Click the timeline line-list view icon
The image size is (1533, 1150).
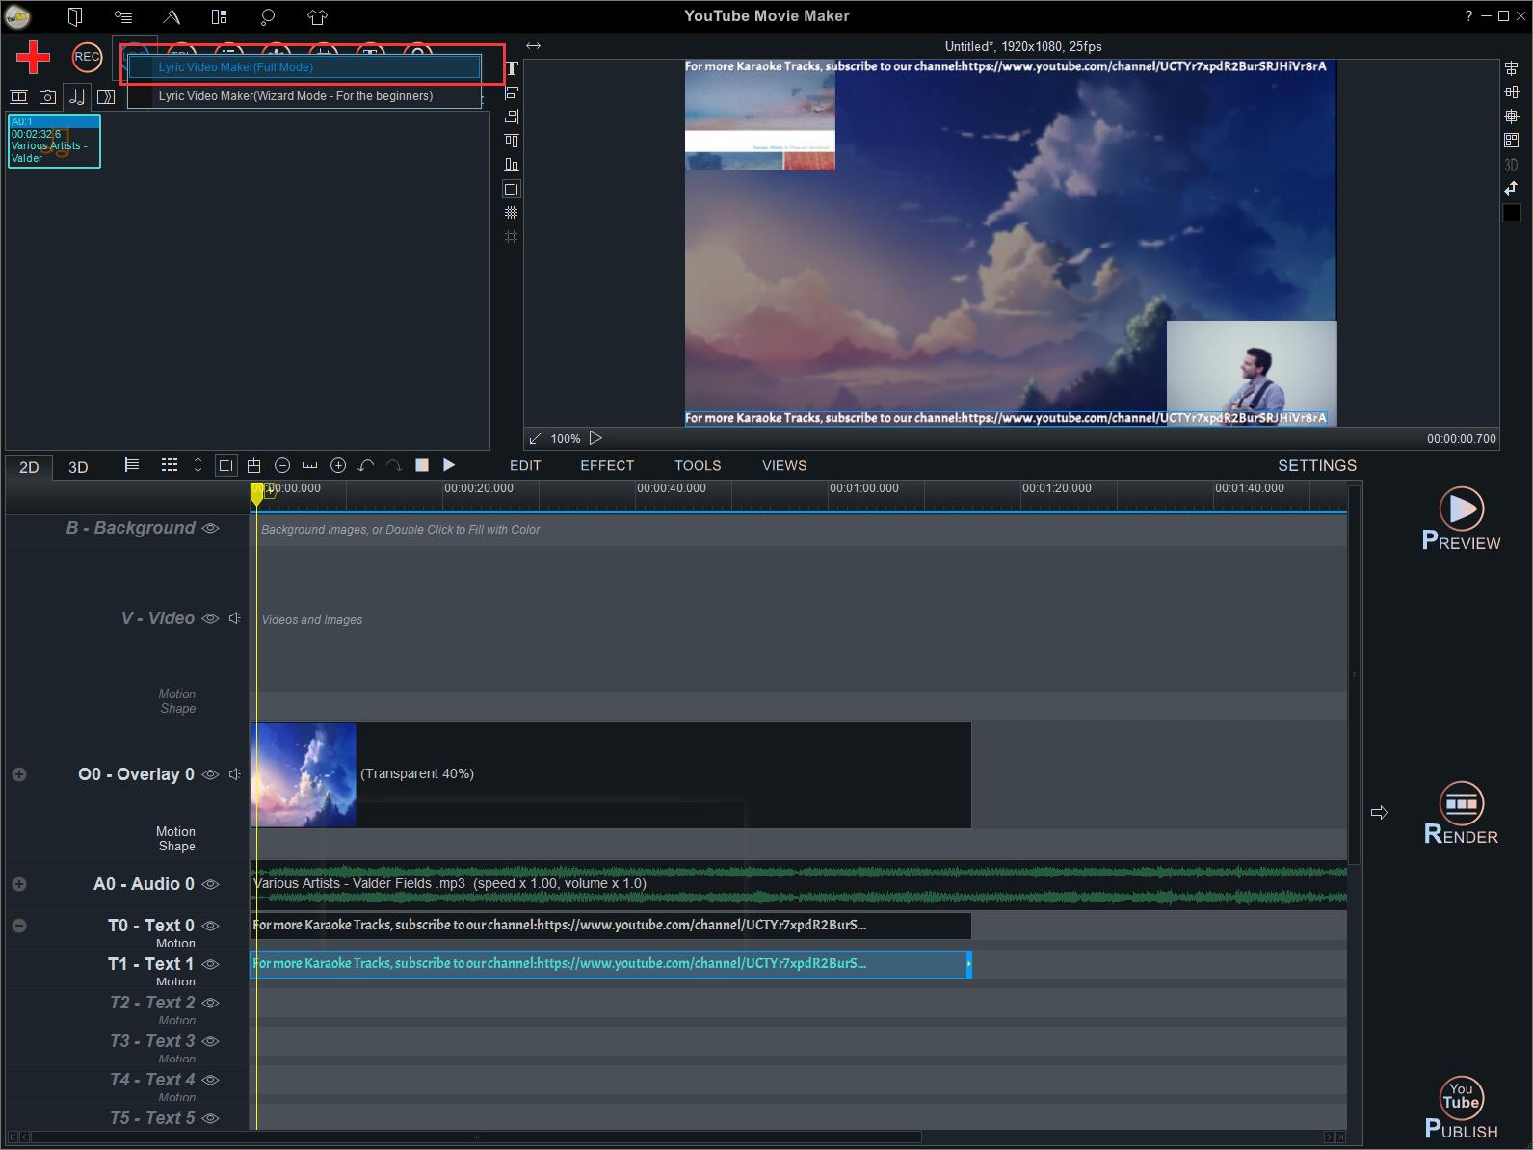click(x=132, y=465)
